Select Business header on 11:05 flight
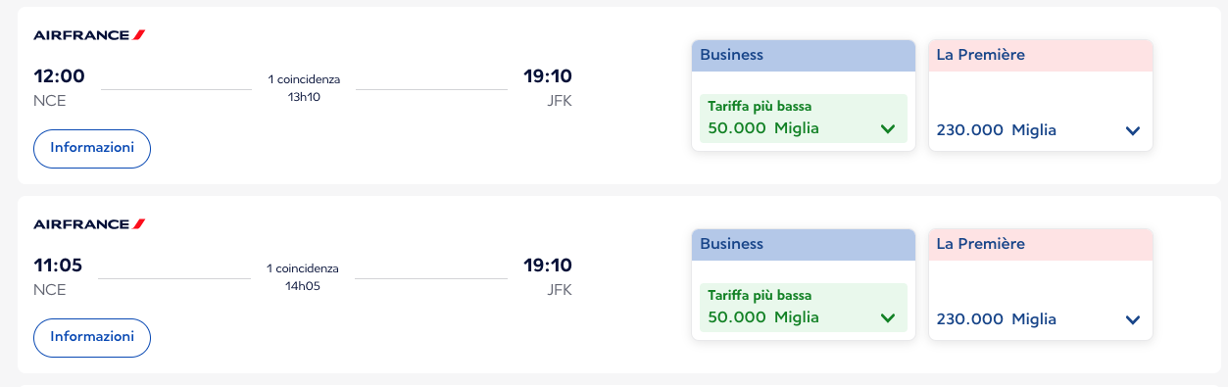Screen dimensions: 1228x387 (804, 244)
